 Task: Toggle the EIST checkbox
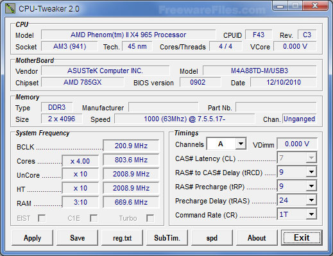click(42, 218)
